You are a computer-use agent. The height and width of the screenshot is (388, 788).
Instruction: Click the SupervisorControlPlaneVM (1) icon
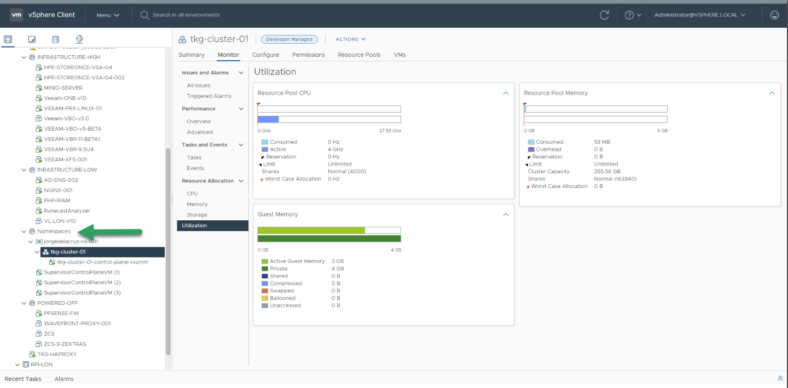[39, 272]
